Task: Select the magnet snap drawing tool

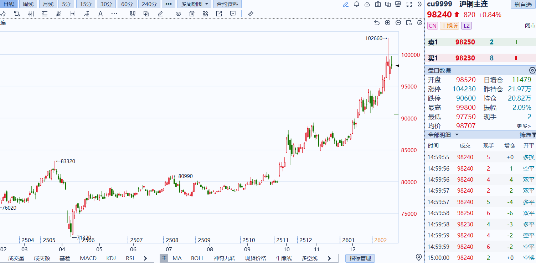Action: coord(133,14)
